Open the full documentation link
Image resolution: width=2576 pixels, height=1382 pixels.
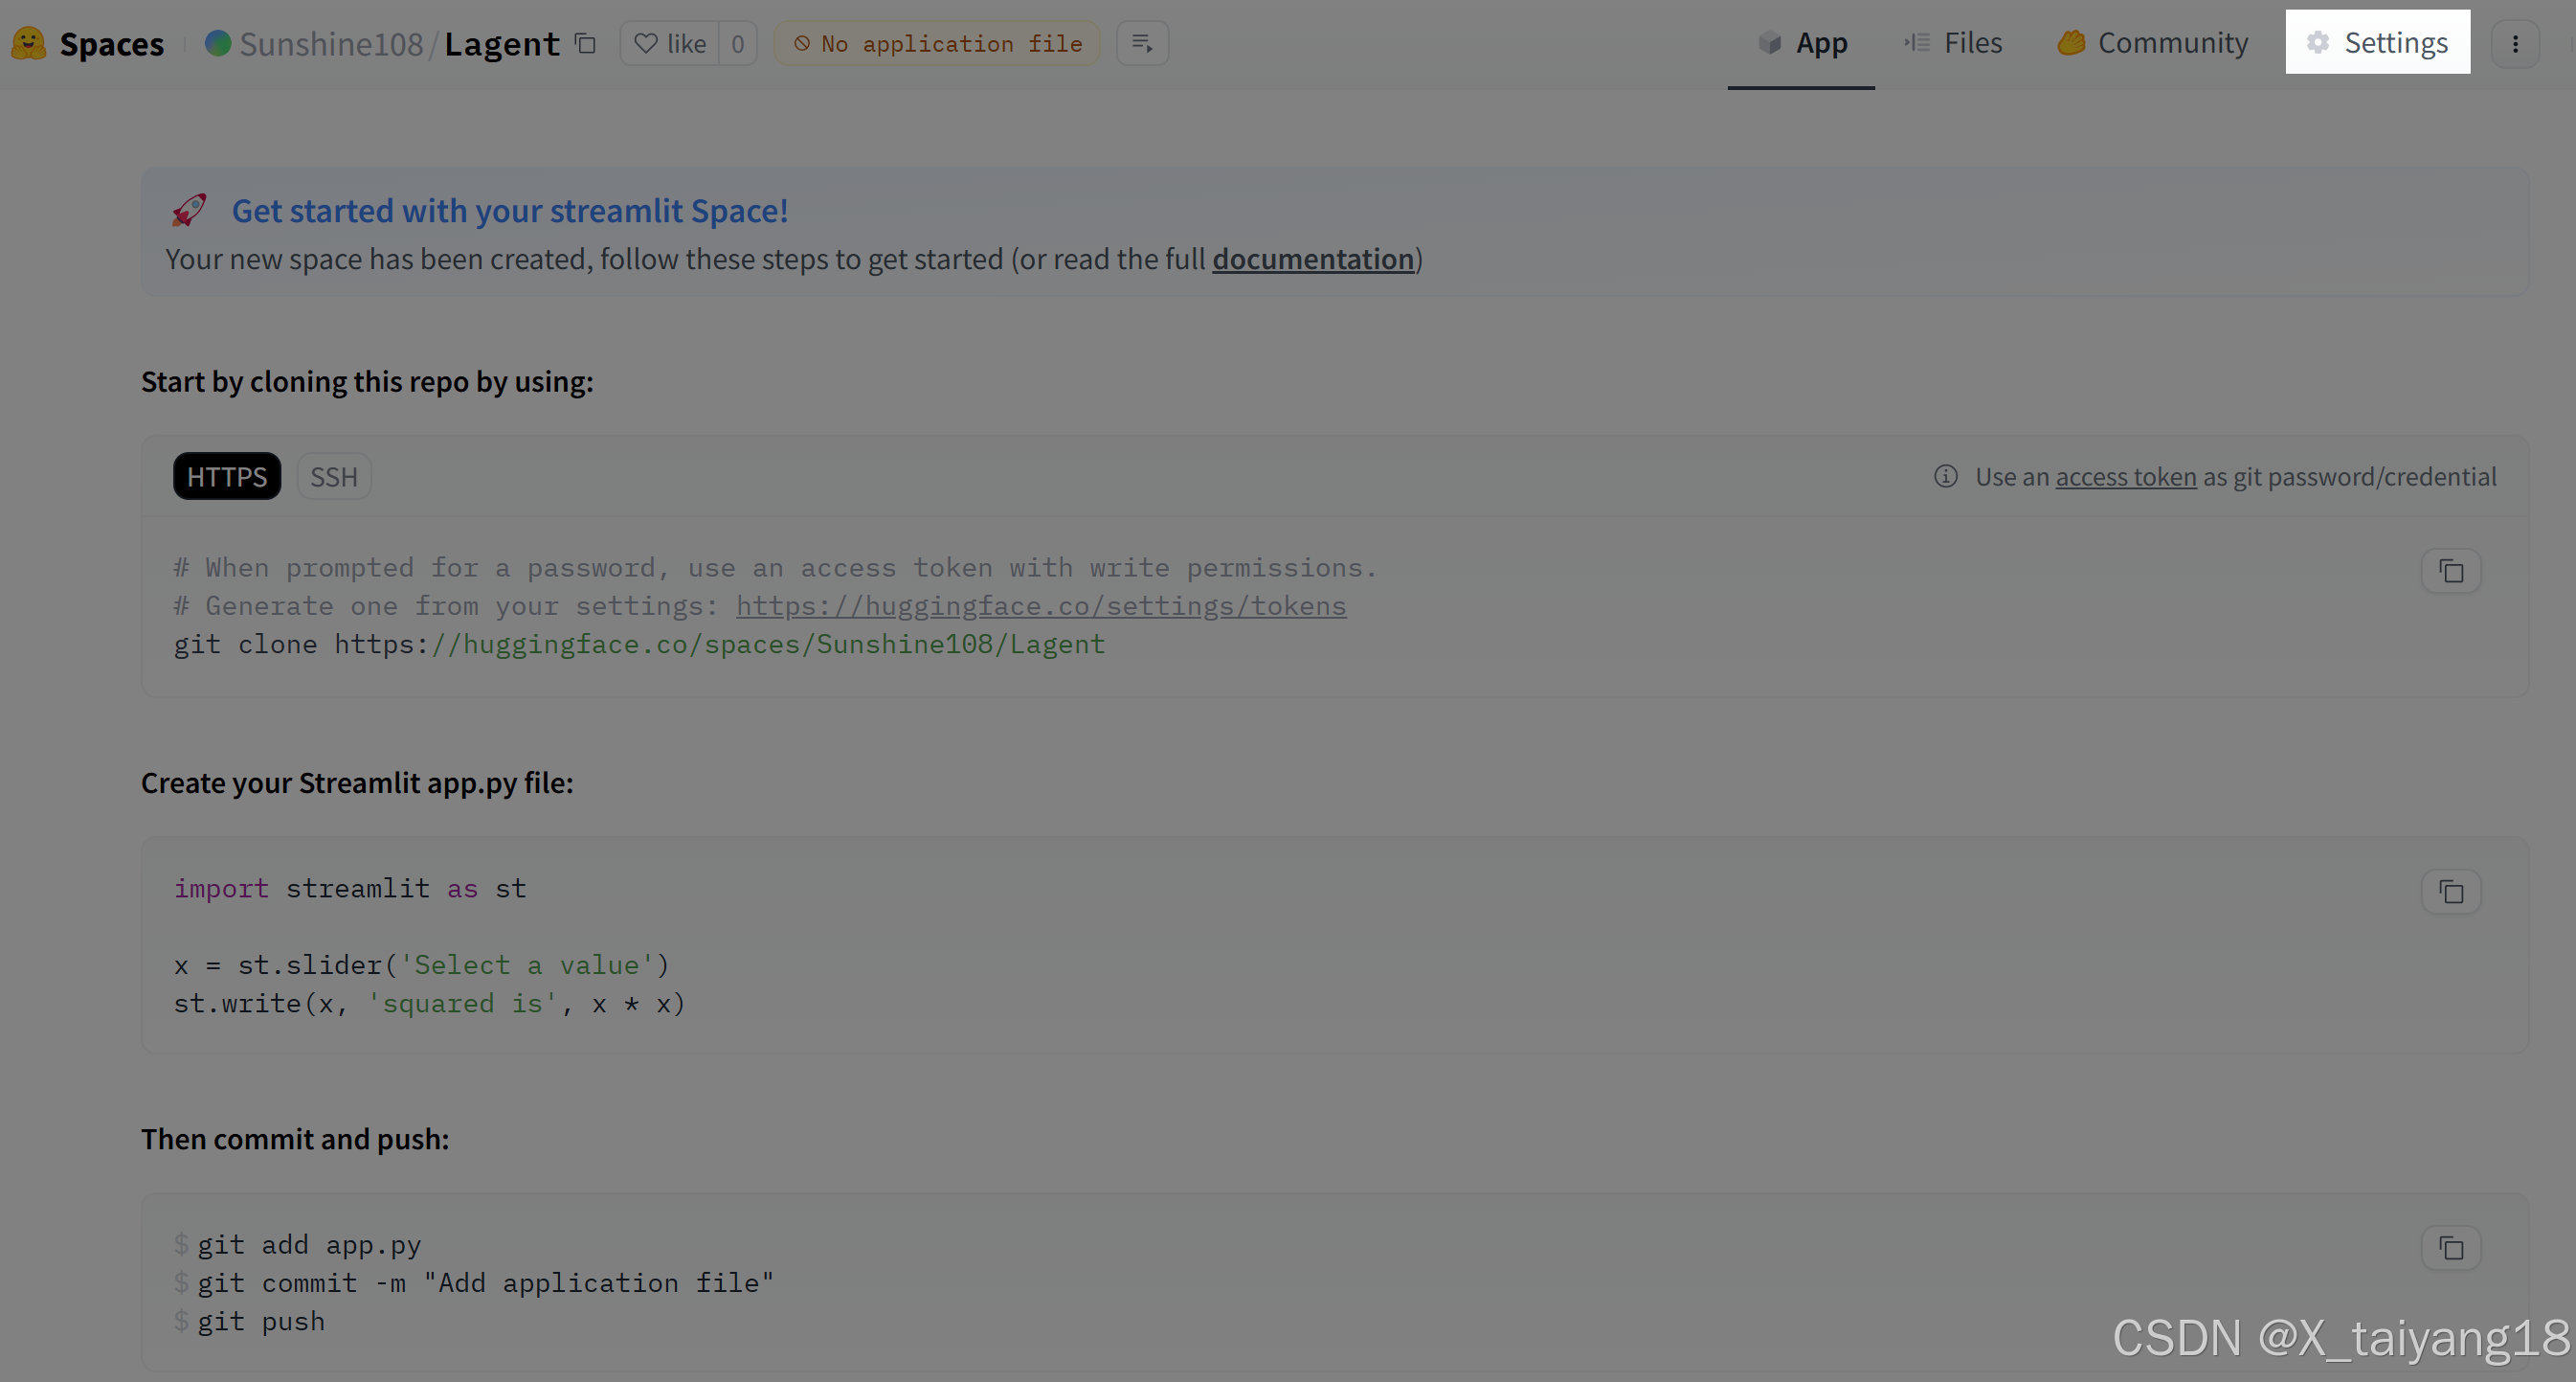[1312, 260]
